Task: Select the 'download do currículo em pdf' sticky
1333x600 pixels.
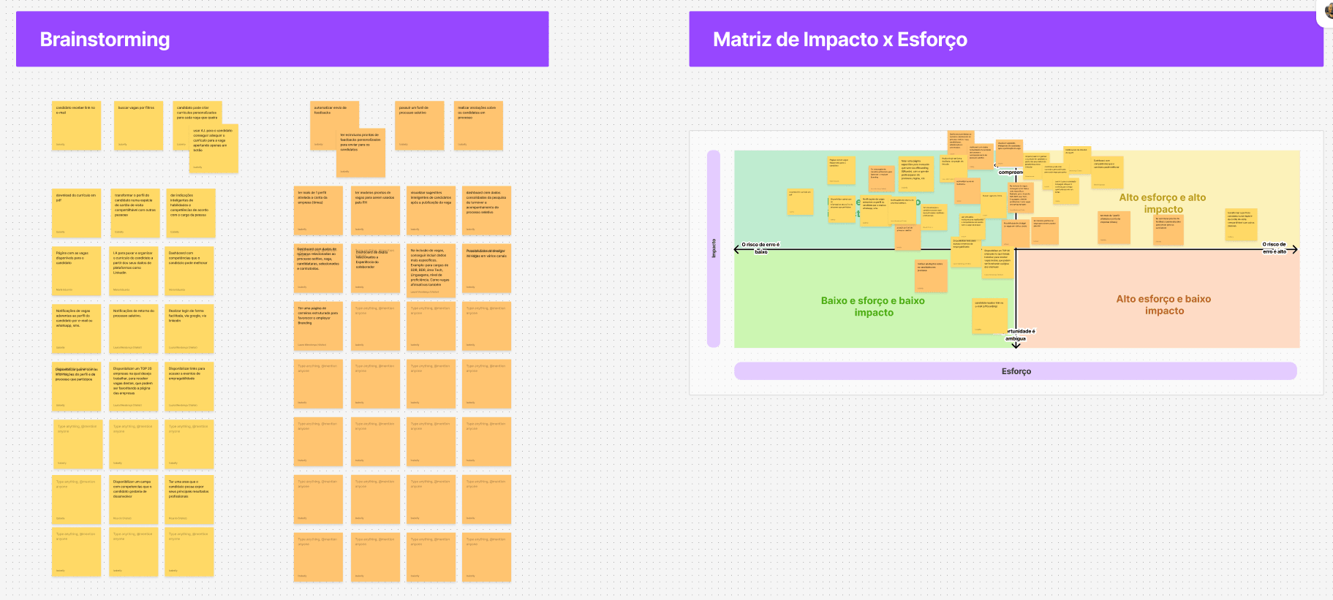Action: point(77,213)
